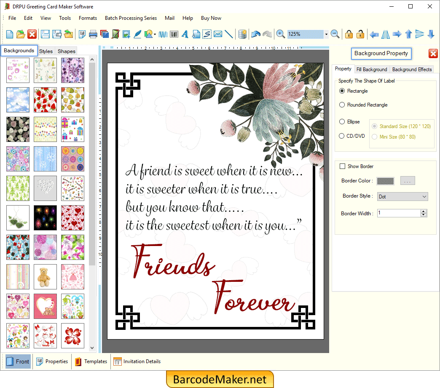Click the Front button in bottom bar
This screenshot has height=388, width=440.
point(18,361)
